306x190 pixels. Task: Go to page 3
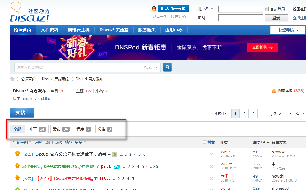click(253, 114)
